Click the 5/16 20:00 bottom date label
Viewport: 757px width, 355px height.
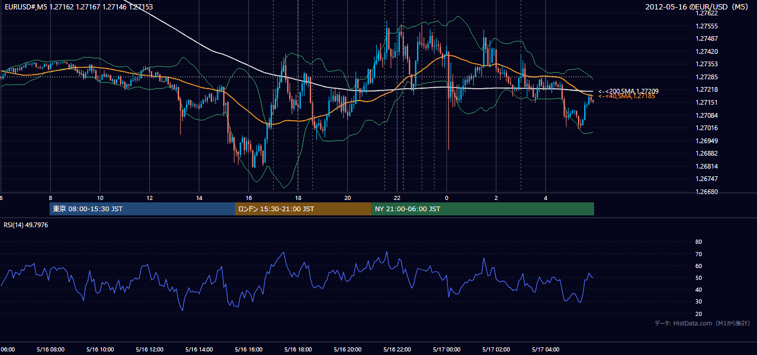[x=348, y=350]
